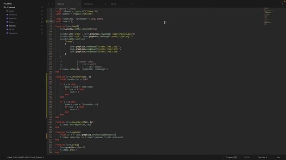Click the Lua file icon beside main.lua

click(7, 26)
